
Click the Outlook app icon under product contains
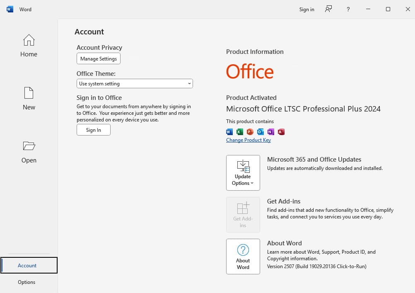tap(261, 132)
